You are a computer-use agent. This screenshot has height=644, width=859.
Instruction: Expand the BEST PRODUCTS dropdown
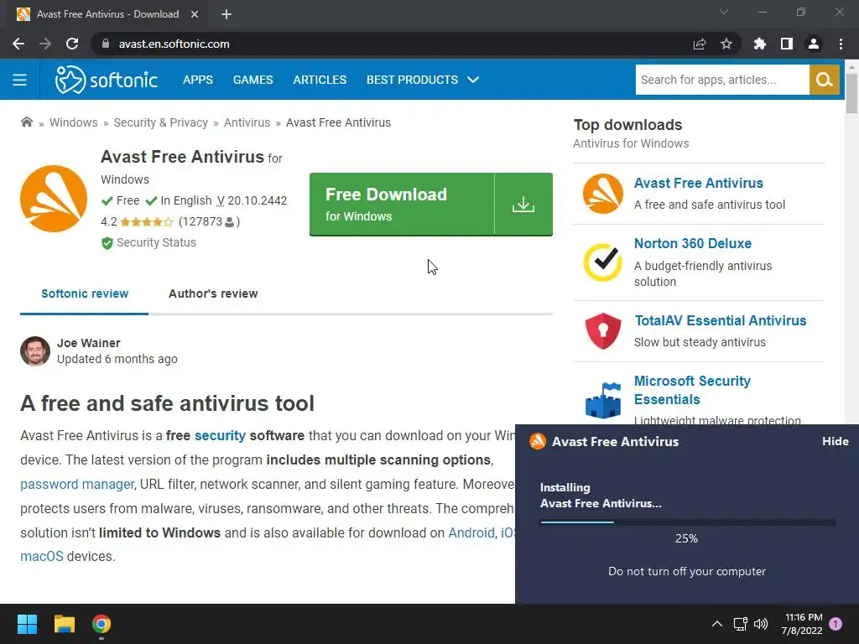point(423,80)
